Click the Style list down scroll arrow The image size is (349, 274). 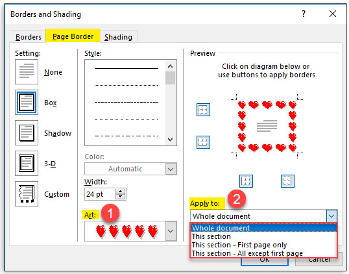coord(170,140)
